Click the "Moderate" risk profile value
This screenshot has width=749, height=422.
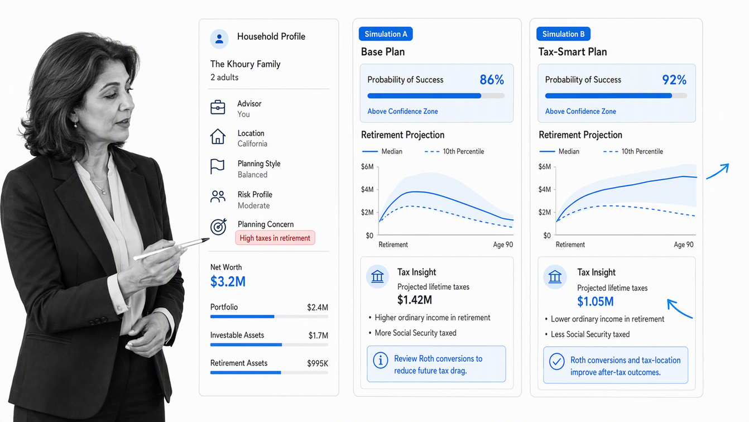coord(254,205)
